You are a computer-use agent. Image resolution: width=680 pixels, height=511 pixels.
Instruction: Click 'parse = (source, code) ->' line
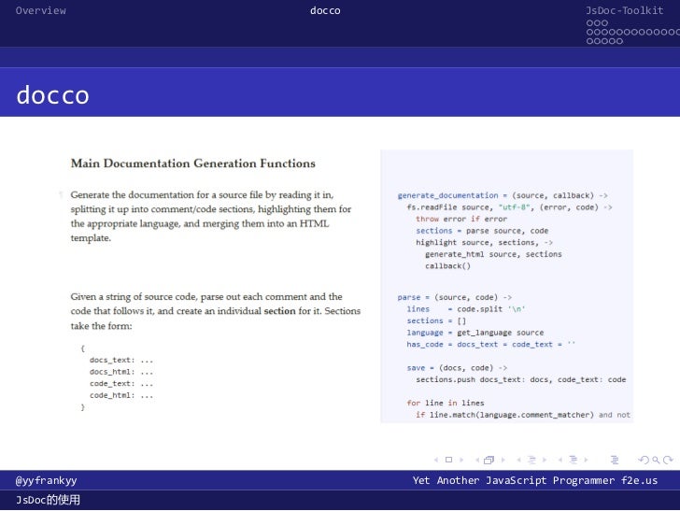(455, 297)
